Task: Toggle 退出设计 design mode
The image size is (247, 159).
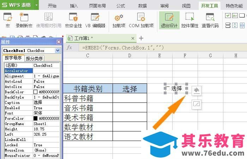Action: click(169, 20)
